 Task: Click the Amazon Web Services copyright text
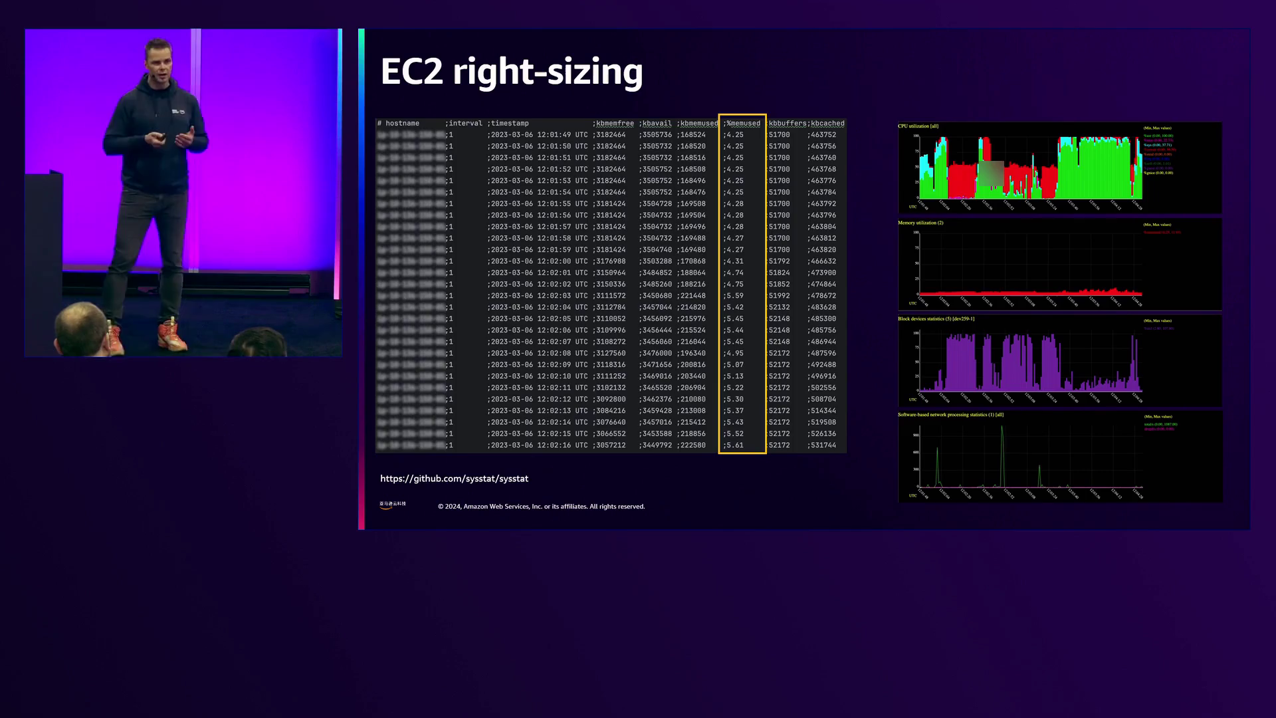click(x=541, y=507)
